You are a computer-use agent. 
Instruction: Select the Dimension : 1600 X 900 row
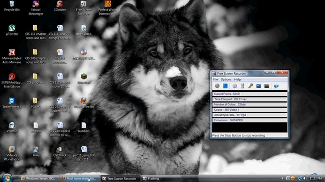point(250,120)
